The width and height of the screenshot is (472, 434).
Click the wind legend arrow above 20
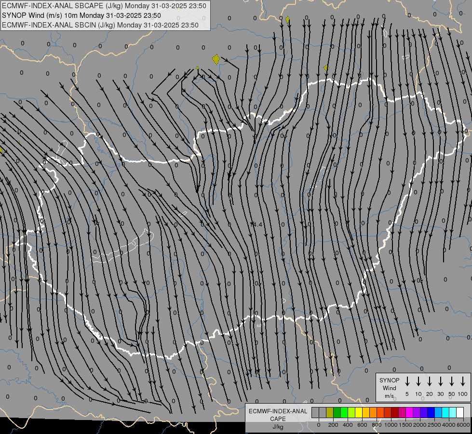pyautogui.click(x=430, y=381)
